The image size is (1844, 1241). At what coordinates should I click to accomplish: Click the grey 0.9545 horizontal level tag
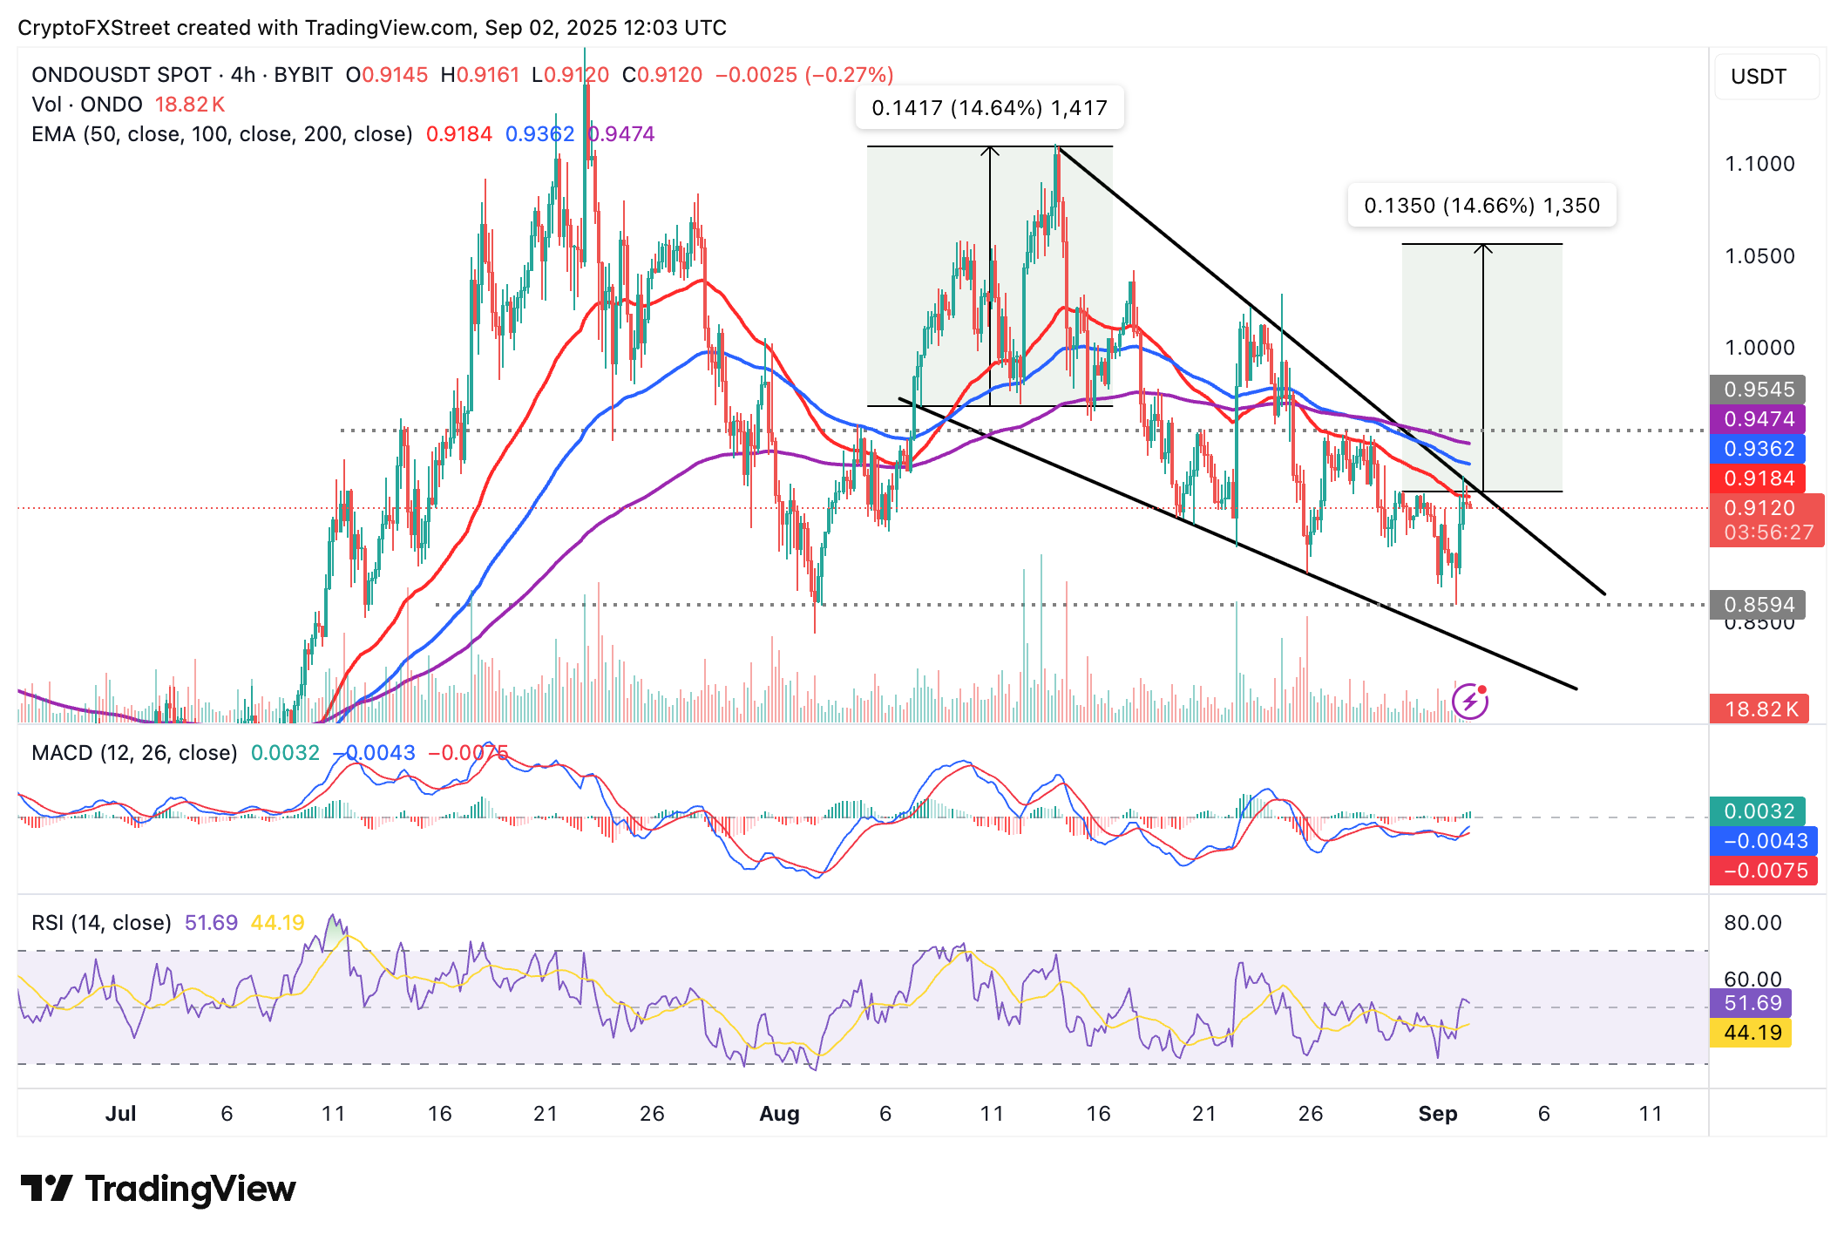coord(1758,390)
